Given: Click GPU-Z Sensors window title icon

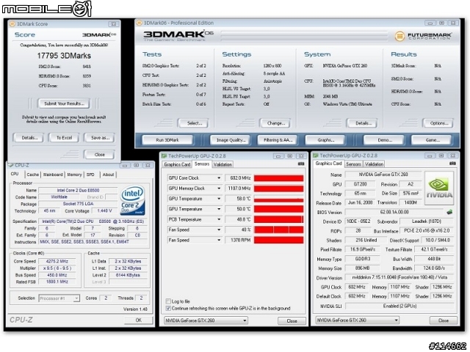Looking at the screenshot, I should point(164,155).
